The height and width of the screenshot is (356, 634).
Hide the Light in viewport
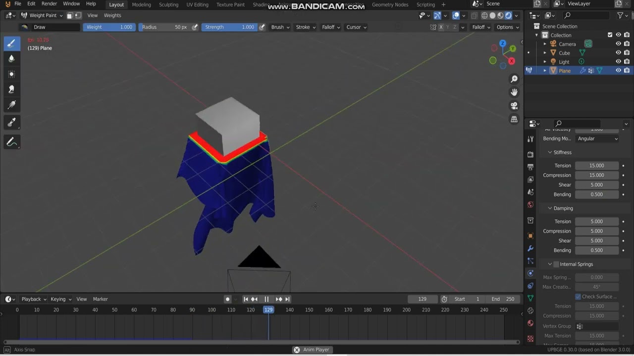click(x=618, y=62)
